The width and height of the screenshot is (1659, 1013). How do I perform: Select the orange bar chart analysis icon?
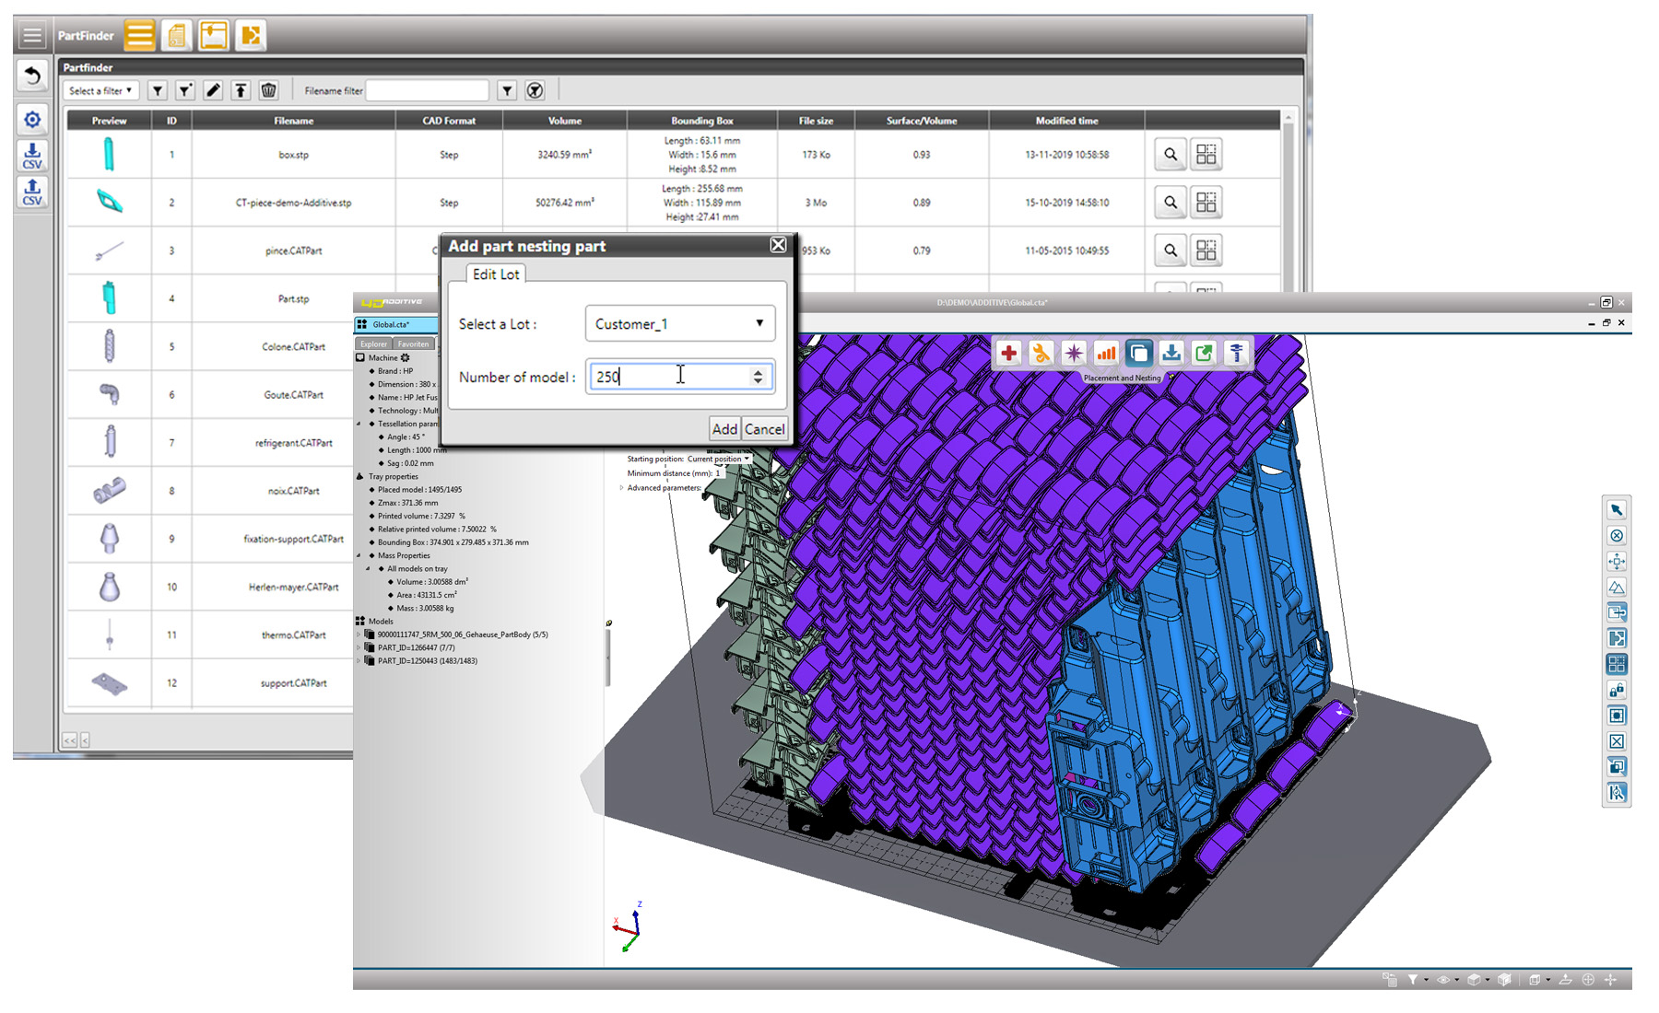pyautogui.click(x=1106, y=354)
